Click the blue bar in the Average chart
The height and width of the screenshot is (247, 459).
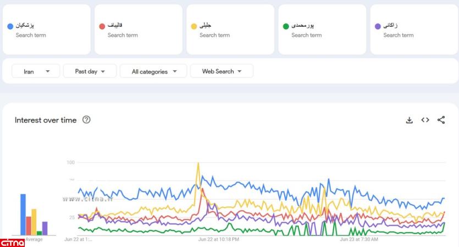[x=23, y=214]
